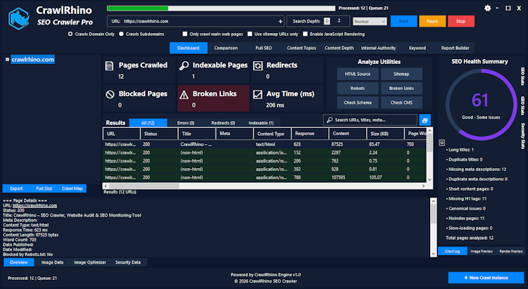
Task: Click the plus icon in the URL field
Action: [280, 21]
